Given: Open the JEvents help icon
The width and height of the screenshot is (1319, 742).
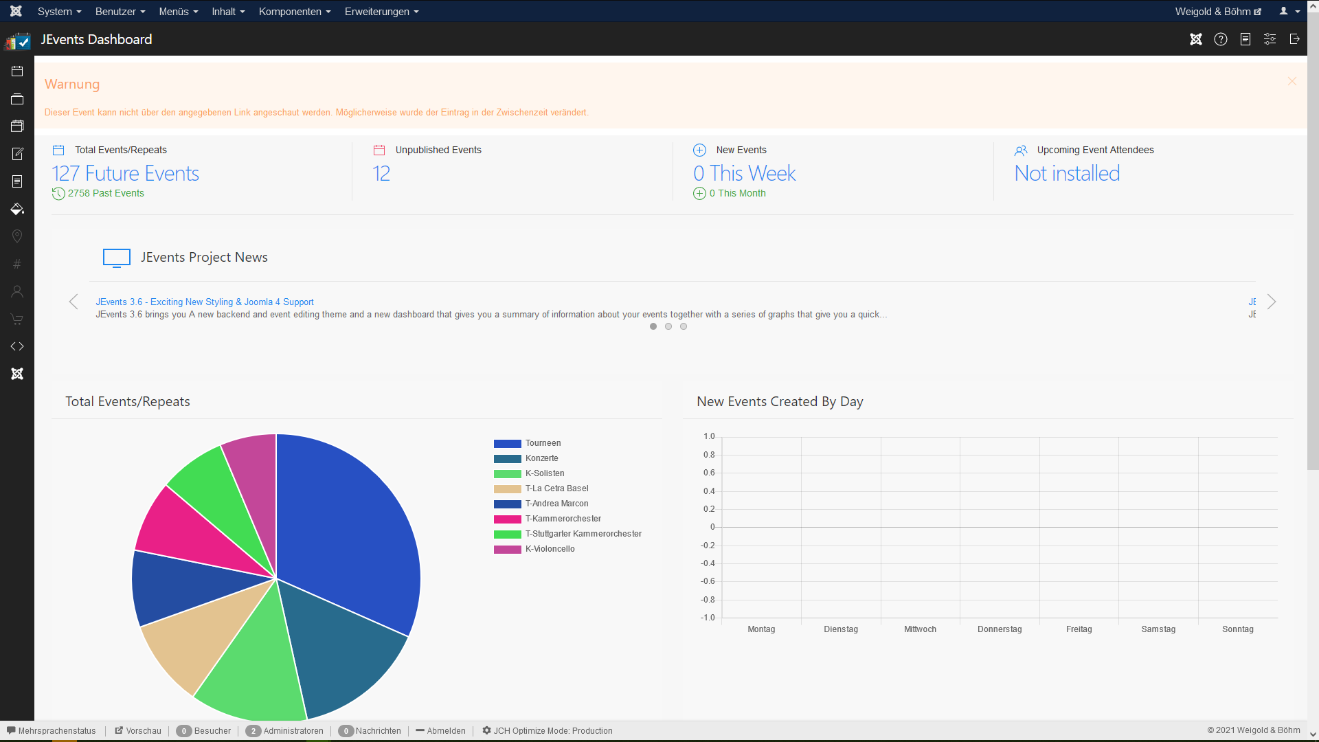Looking at the screenshot, I should pyautogui.click(x=1221, y=39).
